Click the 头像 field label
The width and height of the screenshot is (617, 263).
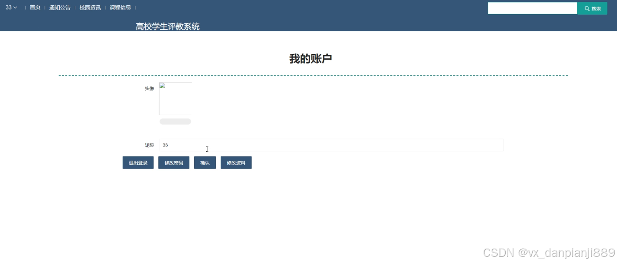pyautogui.click(x=149, y=89)
